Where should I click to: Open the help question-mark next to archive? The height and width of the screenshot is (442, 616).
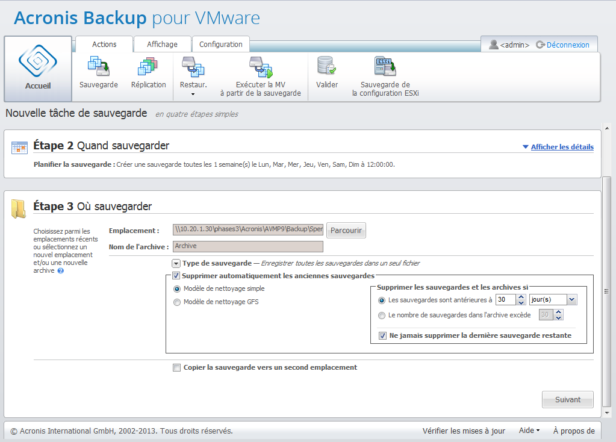(60, 271)
